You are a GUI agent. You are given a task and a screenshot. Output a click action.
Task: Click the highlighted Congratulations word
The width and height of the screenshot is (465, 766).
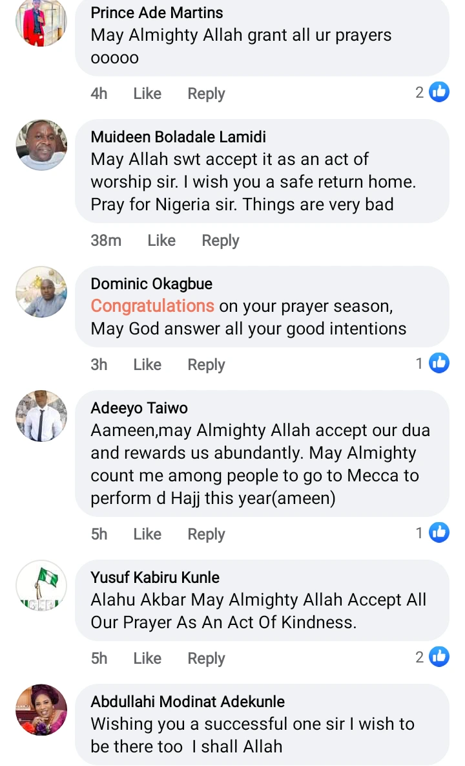tap(152, 306)
